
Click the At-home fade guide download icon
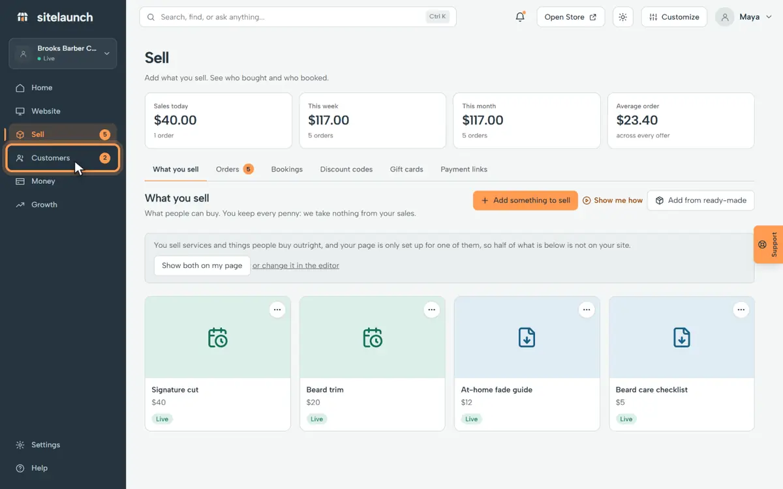(x=527, y=337)
